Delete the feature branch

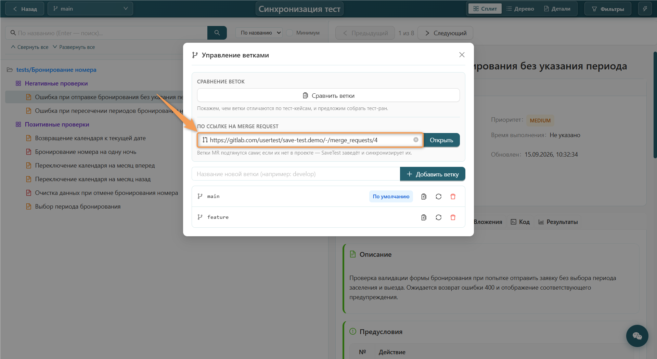point(453,217)
